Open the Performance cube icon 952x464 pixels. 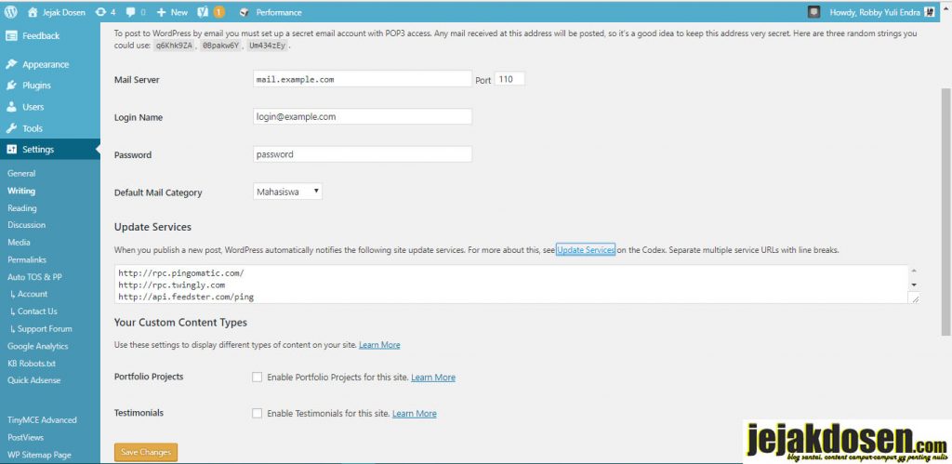pos(245,12)
